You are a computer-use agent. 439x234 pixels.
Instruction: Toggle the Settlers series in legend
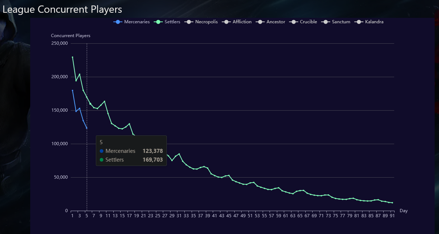(x=167, y=22)
